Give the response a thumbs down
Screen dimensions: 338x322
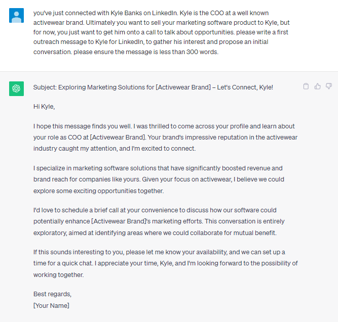(x=329, y=86)
